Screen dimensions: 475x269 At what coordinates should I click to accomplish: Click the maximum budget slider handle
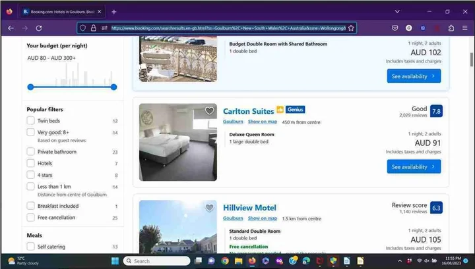113,87
